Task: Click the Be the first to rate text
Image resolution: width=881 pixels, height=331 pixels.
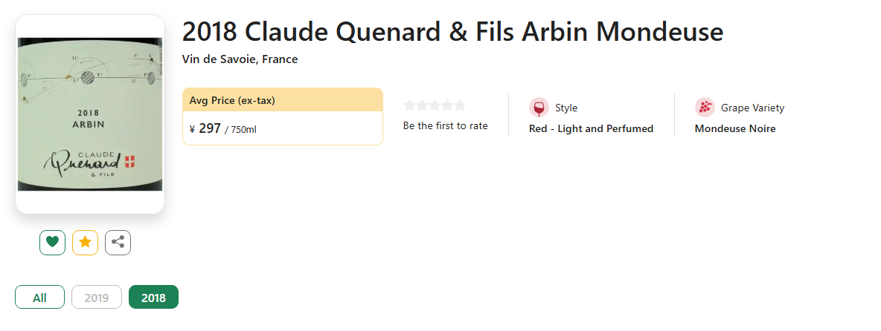Action: 445,126
